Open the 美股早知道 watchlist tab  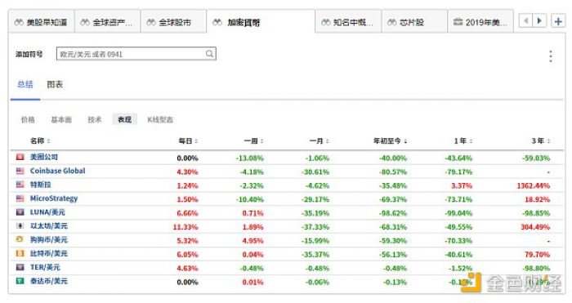(41, 22)
